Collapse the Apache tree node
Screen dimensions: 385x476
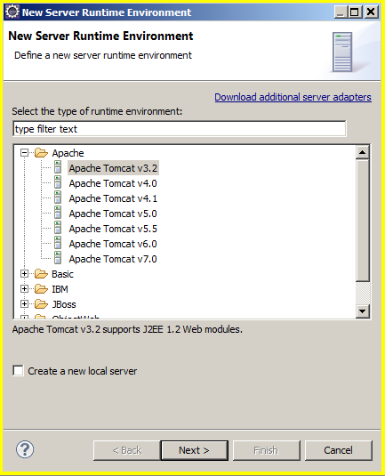pos(24,153)
